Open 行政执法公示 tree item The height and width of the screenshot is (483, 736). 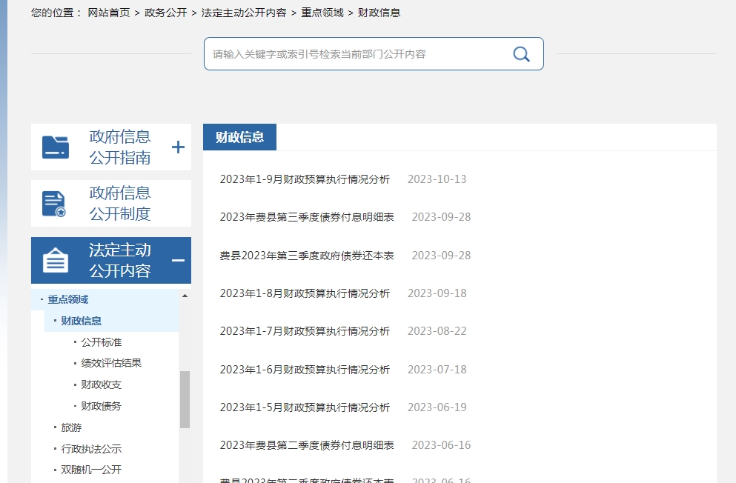pyautogui.click(x=91, y=449)
